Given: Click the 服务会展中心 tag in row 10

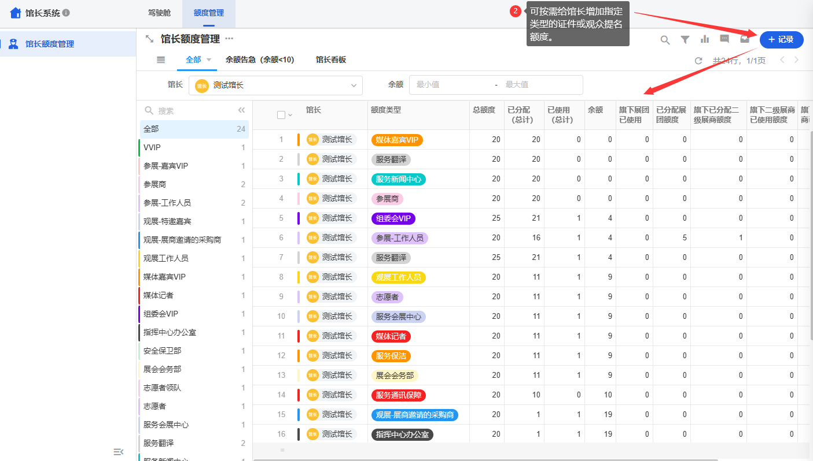Looking at the screenshot, I should click(398, 317).
